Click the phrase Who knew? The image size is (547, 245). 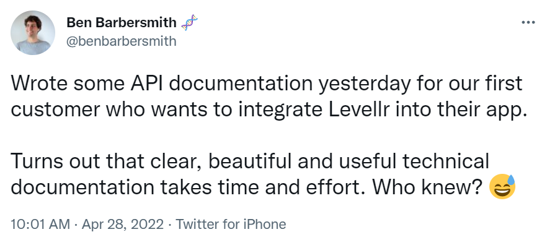(427, 187)
